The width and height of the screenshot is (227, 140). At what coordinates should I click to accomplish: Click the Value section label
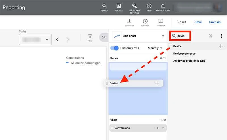pyautogui.click(x=114, y=120)
